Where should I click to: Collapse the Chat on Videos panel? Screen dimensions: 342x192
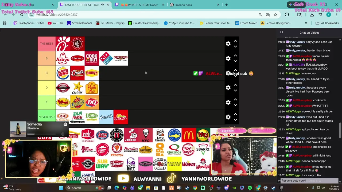282,32
